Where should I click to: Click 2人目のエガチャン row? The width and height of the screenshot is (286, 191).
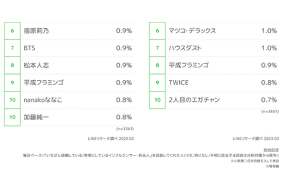pos(214,100)
